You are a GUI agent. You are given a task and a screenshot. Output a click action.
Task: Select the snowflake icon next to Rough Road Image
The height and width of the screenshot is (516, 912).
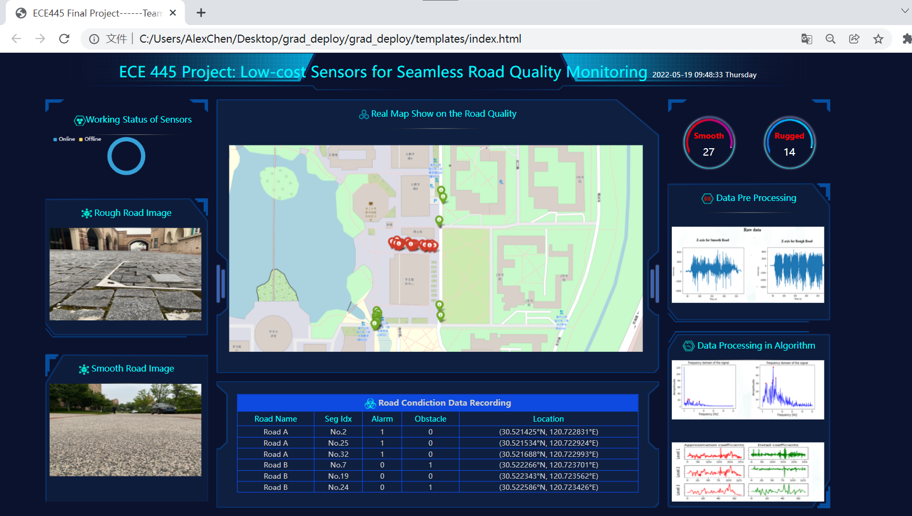coord(86,213)
